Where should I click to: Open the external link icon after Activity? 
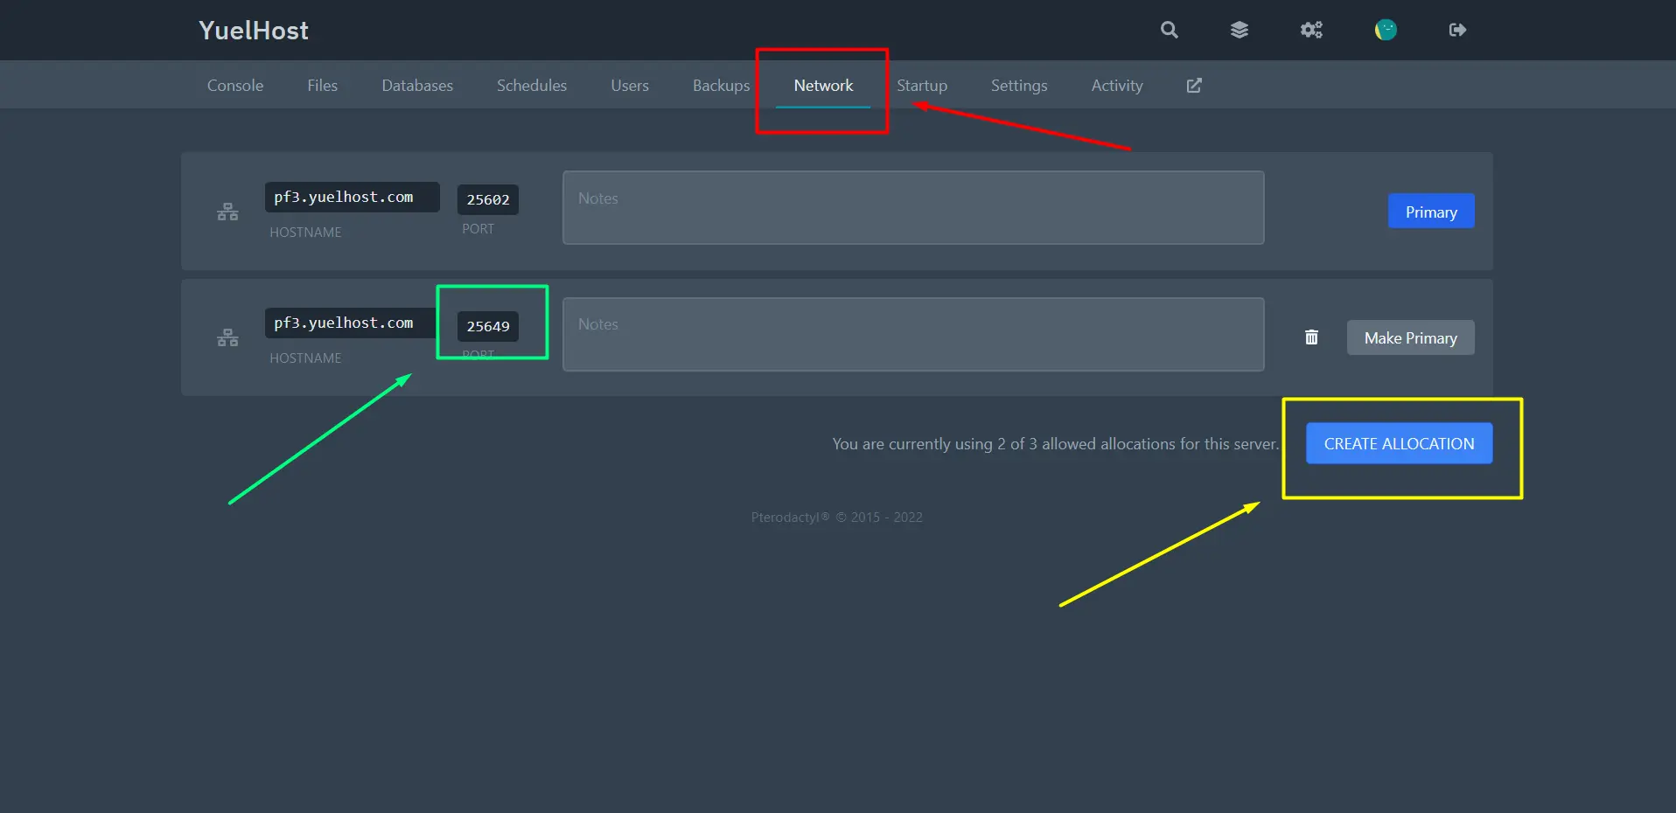(x=1193, y=86)
